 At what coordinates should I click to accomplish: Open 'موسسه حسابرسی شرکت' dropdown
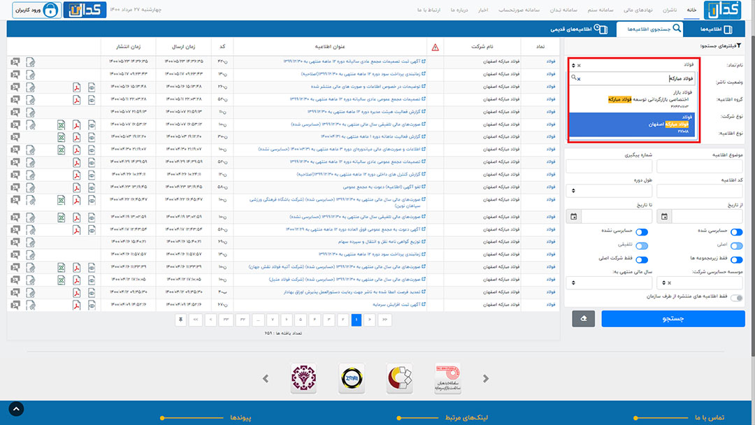[700, 282]
